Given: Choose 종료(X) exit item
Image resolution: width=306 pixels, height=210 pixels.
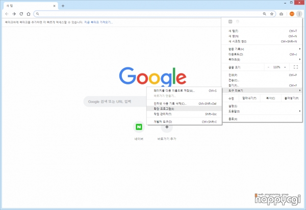Looking at the screenshot, I should pyautogui.click(x=262, y=119).
